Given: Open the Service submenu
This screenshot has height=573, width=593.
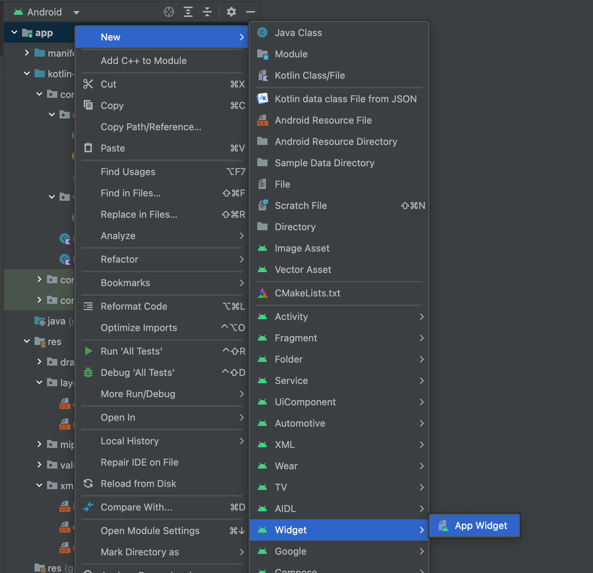Looking at the screenshot, I should pos(339,381).
